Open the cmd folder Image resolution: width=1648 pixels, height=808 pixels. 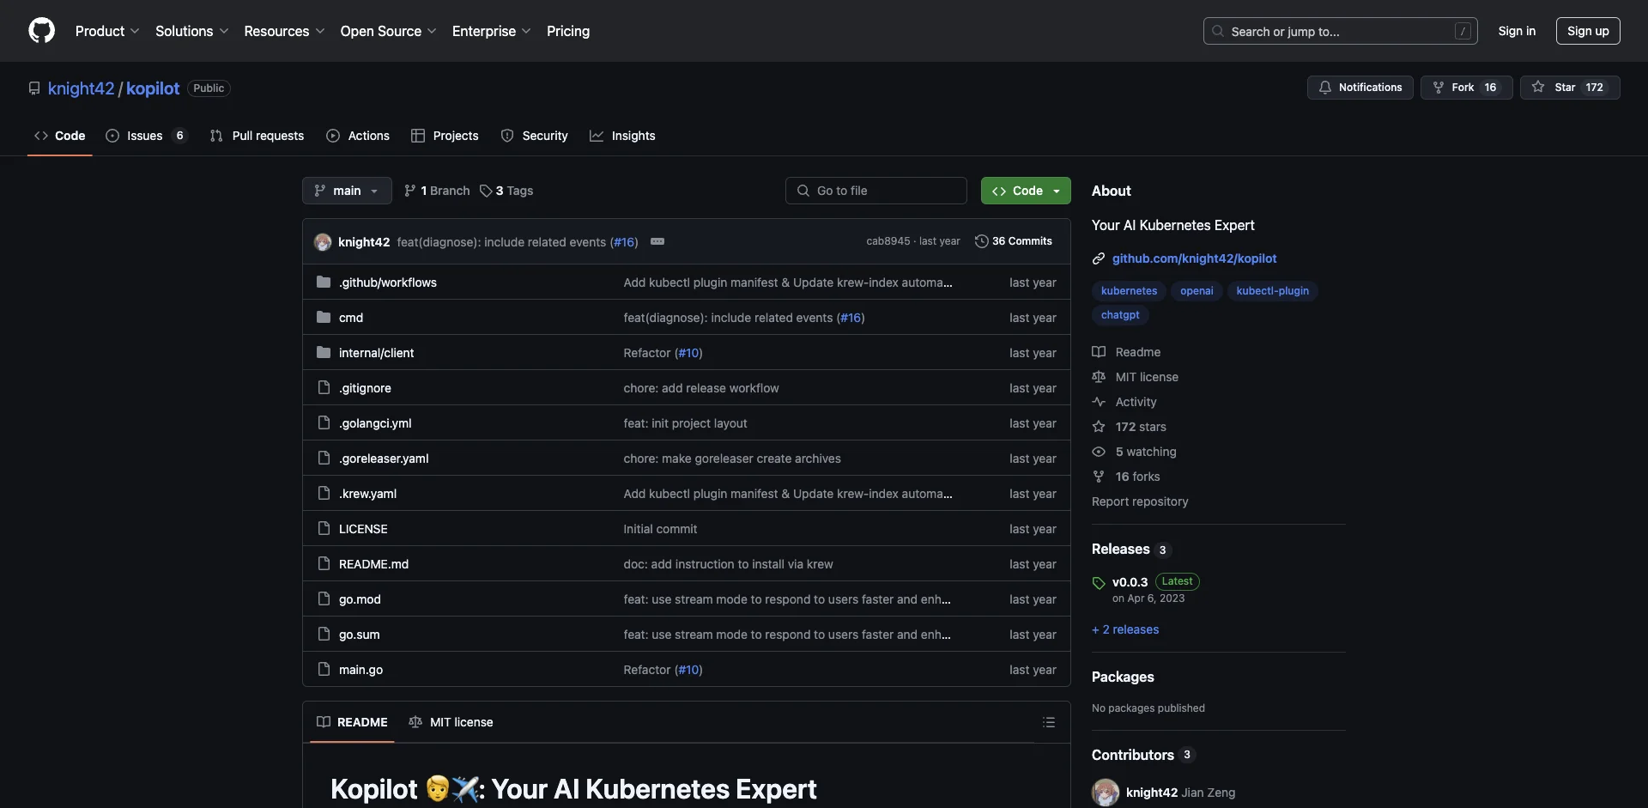[x=350, y=318]
